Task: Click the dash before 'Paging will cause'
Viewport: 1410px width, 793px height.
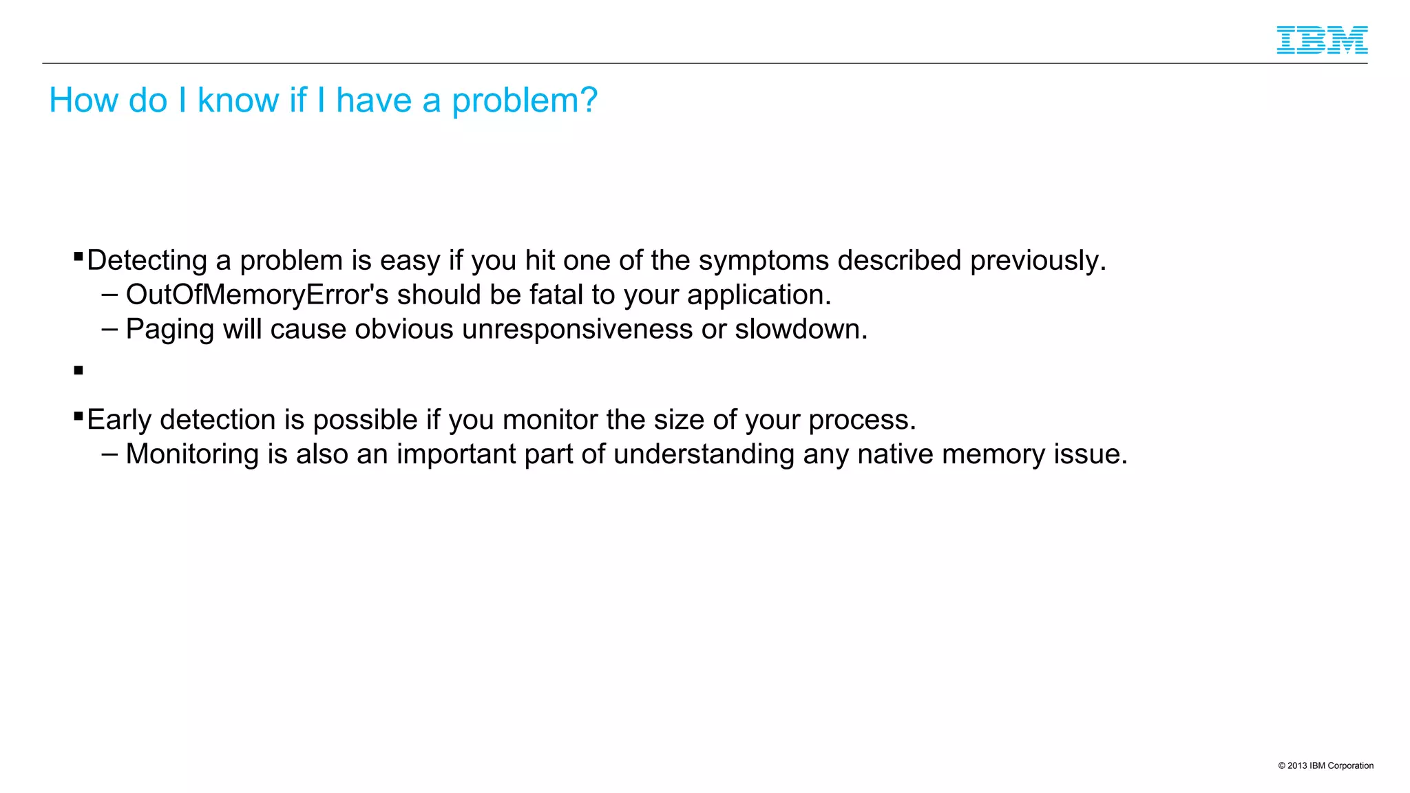Action: point(109,329)
